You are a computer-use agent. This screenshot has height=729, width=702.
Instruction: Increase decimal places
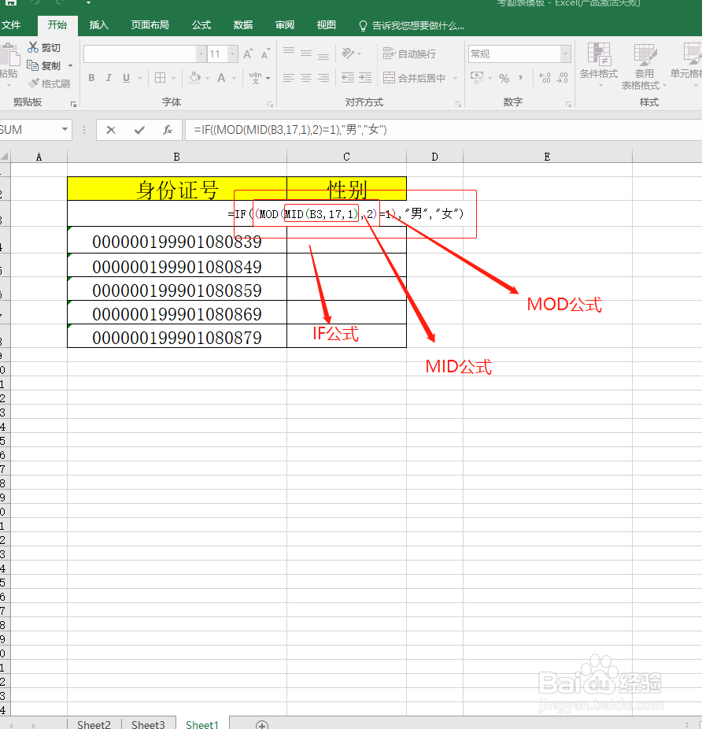pos(545,78)
